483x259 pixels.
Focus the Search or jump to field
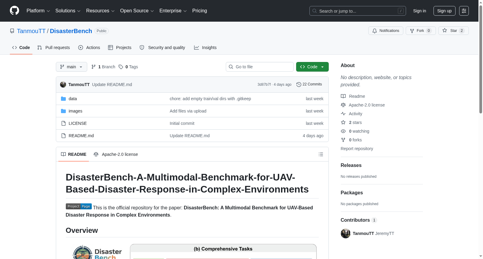pyautogui.click(x=358, y=11)
